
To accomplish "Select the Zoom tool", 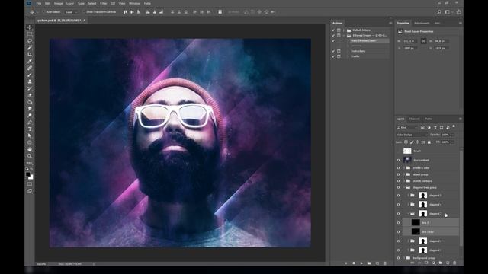I will [30, 156].
